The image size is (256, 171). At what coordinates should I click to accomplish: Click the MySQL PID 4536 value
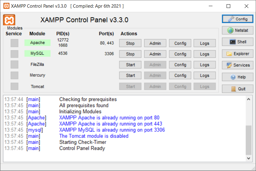(x=63, y=53)
